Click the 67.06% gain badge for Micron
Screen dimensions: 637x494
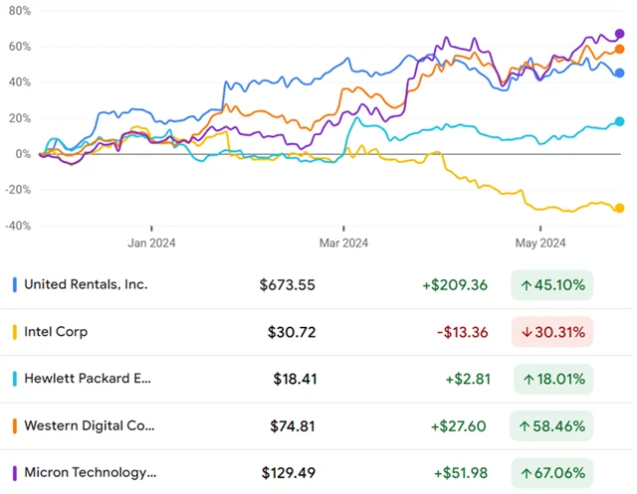pyautogui.click(x=551, y=472)
